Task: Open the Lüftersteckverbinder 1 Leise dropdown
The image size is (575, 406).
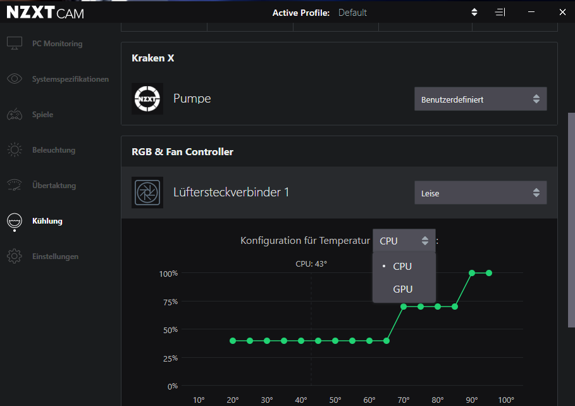Action: point(480,193)
